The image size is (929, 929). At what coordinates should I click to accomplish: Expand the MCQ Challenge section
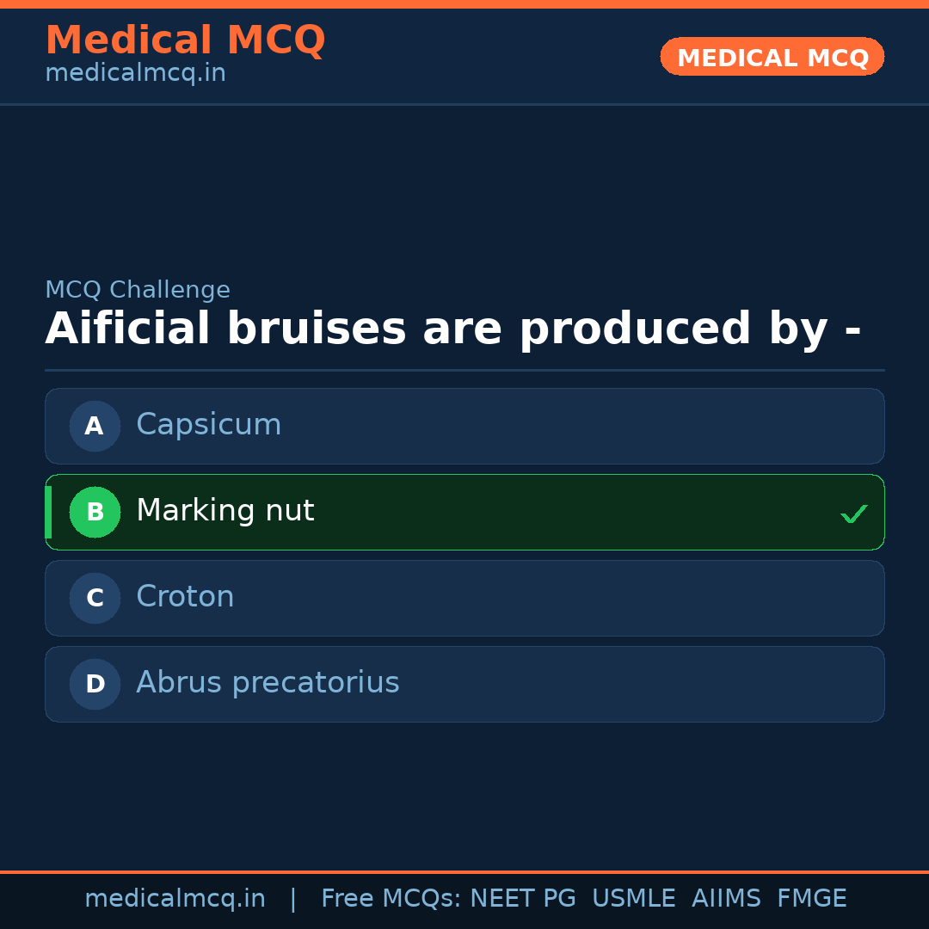(x=138, y=290)
